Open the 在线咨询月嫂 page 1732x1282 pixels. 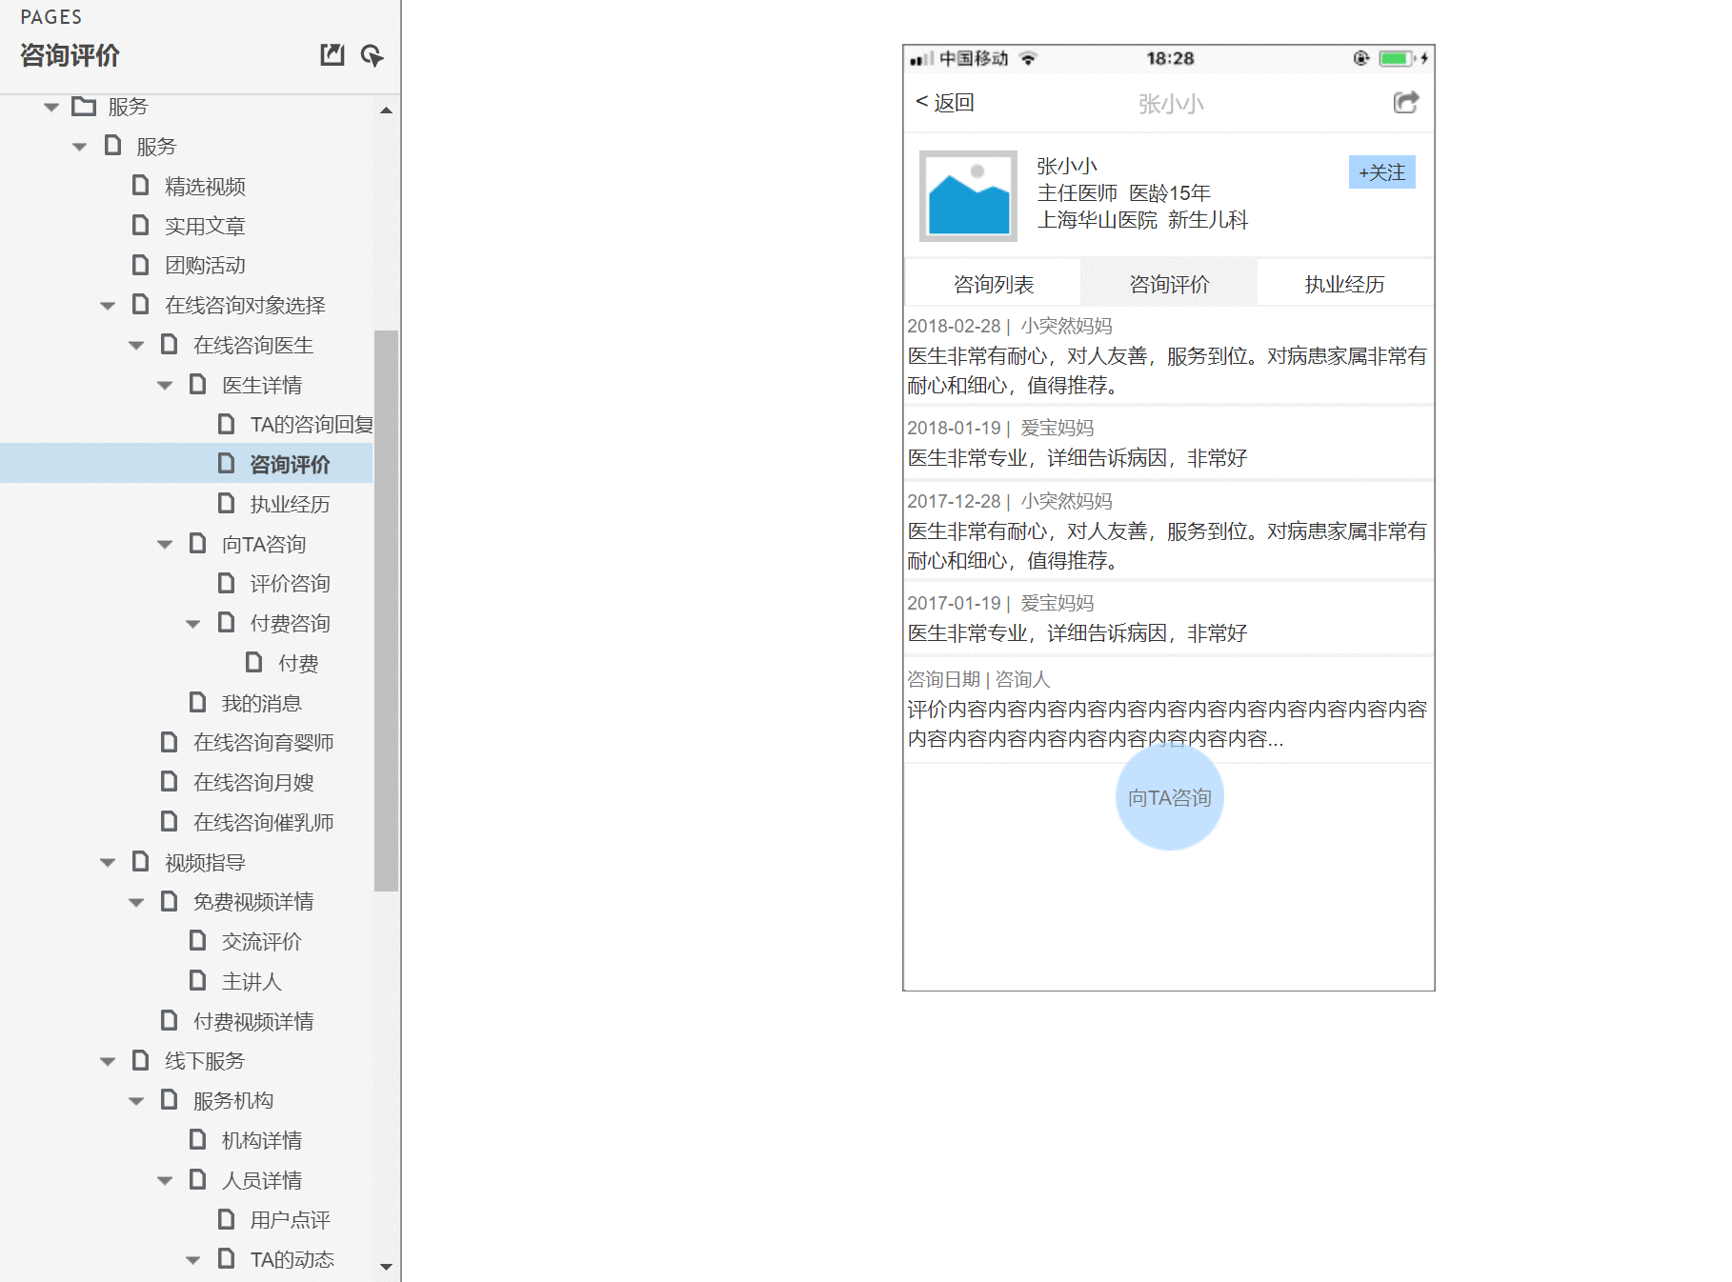253,782
